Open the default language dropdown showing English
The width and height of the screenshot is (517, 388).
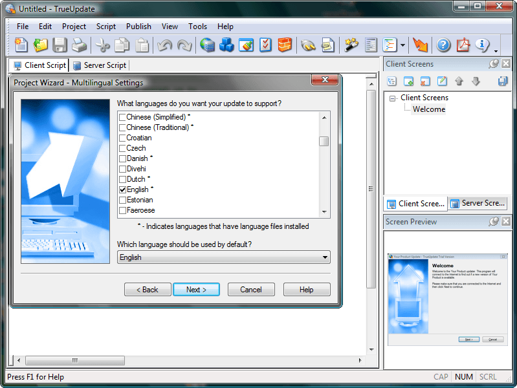(223, 257)
